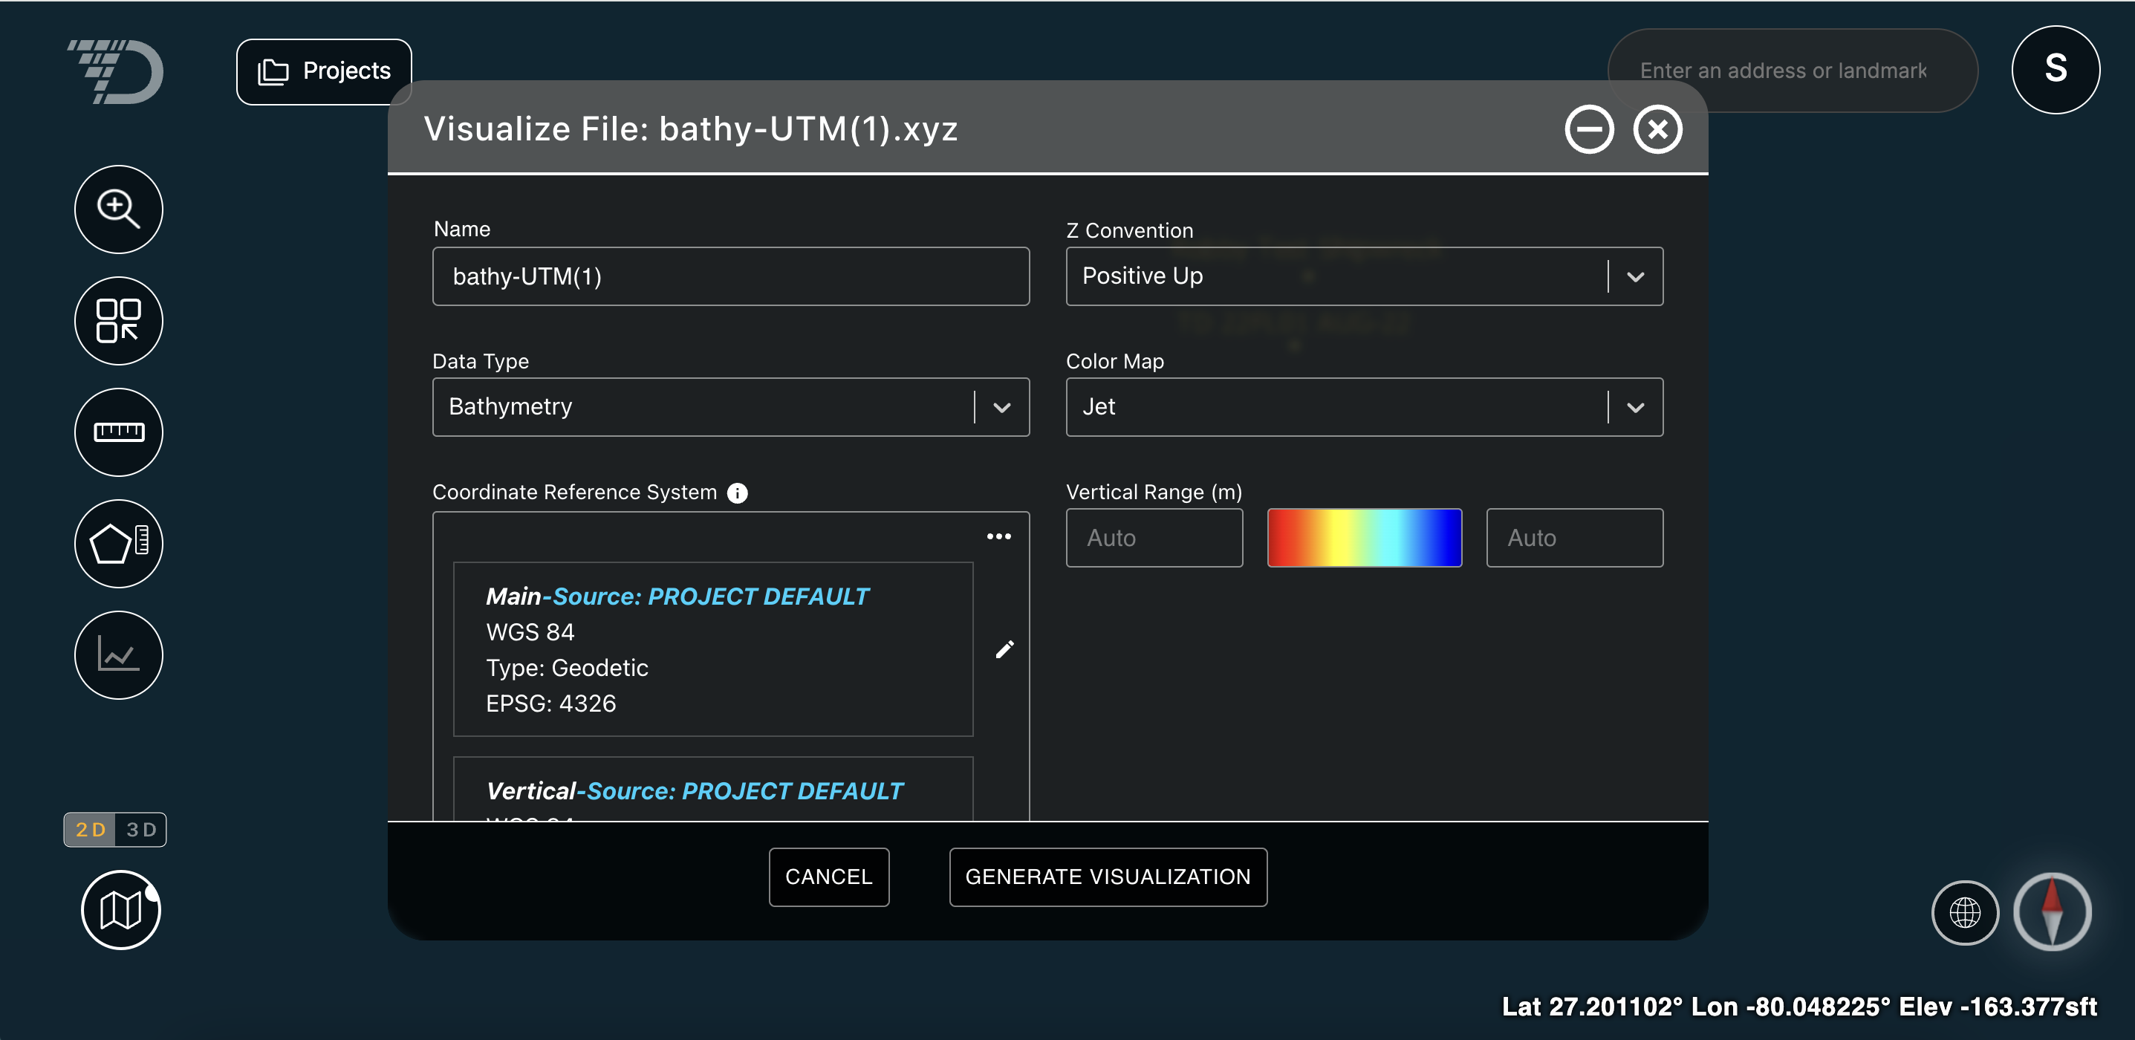Select the ruler measurement tool
The image size is (2135, 1040).
pos(119,432)
